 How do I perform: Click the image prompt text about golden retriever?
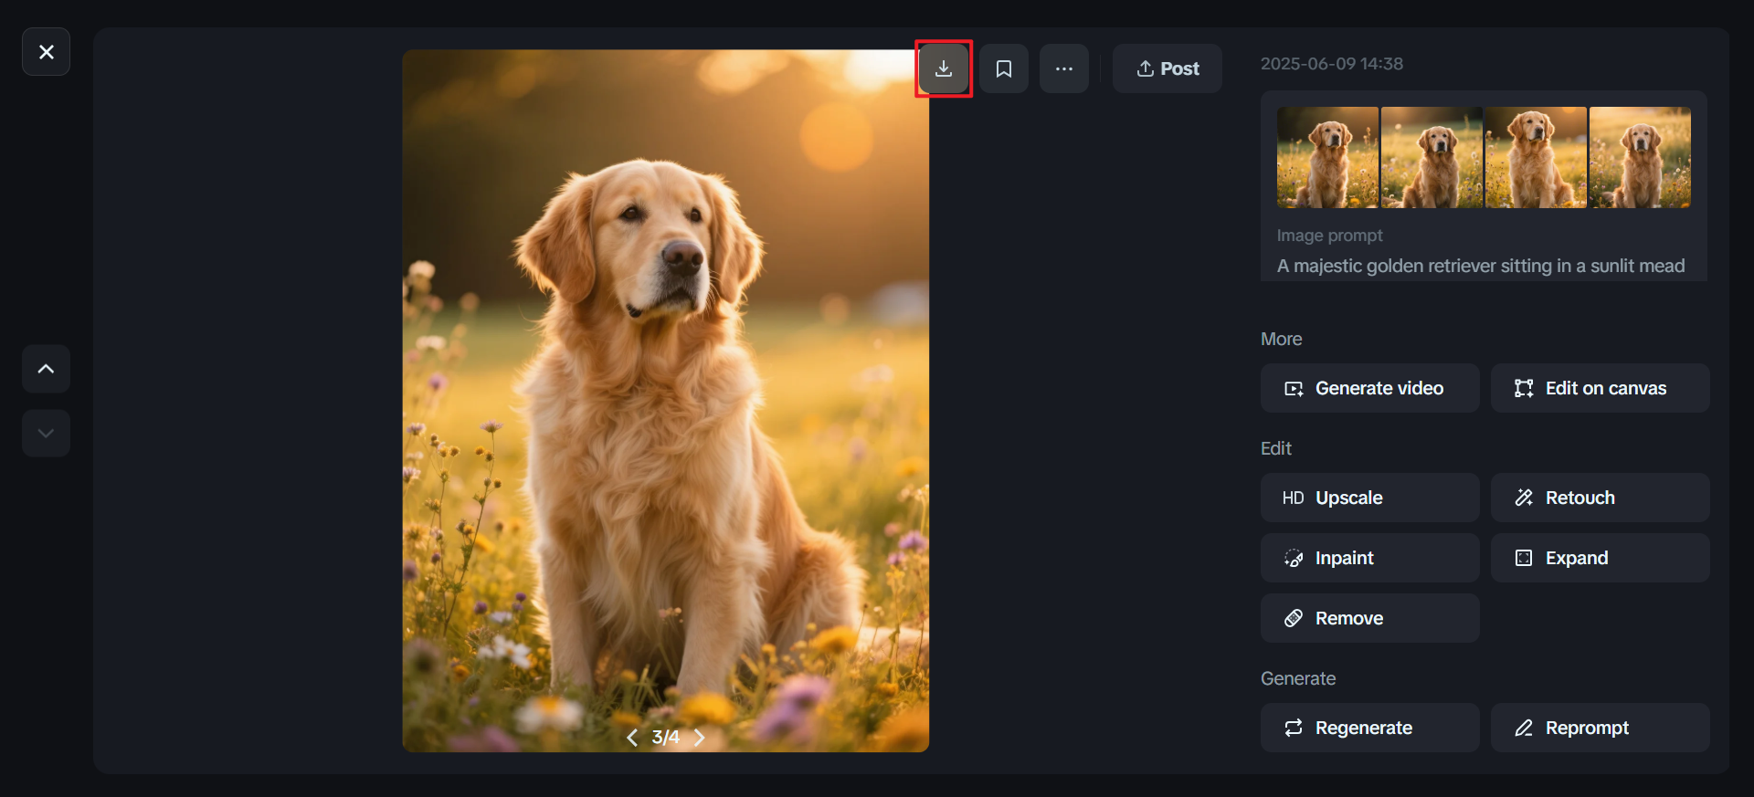pos(1481,266)
